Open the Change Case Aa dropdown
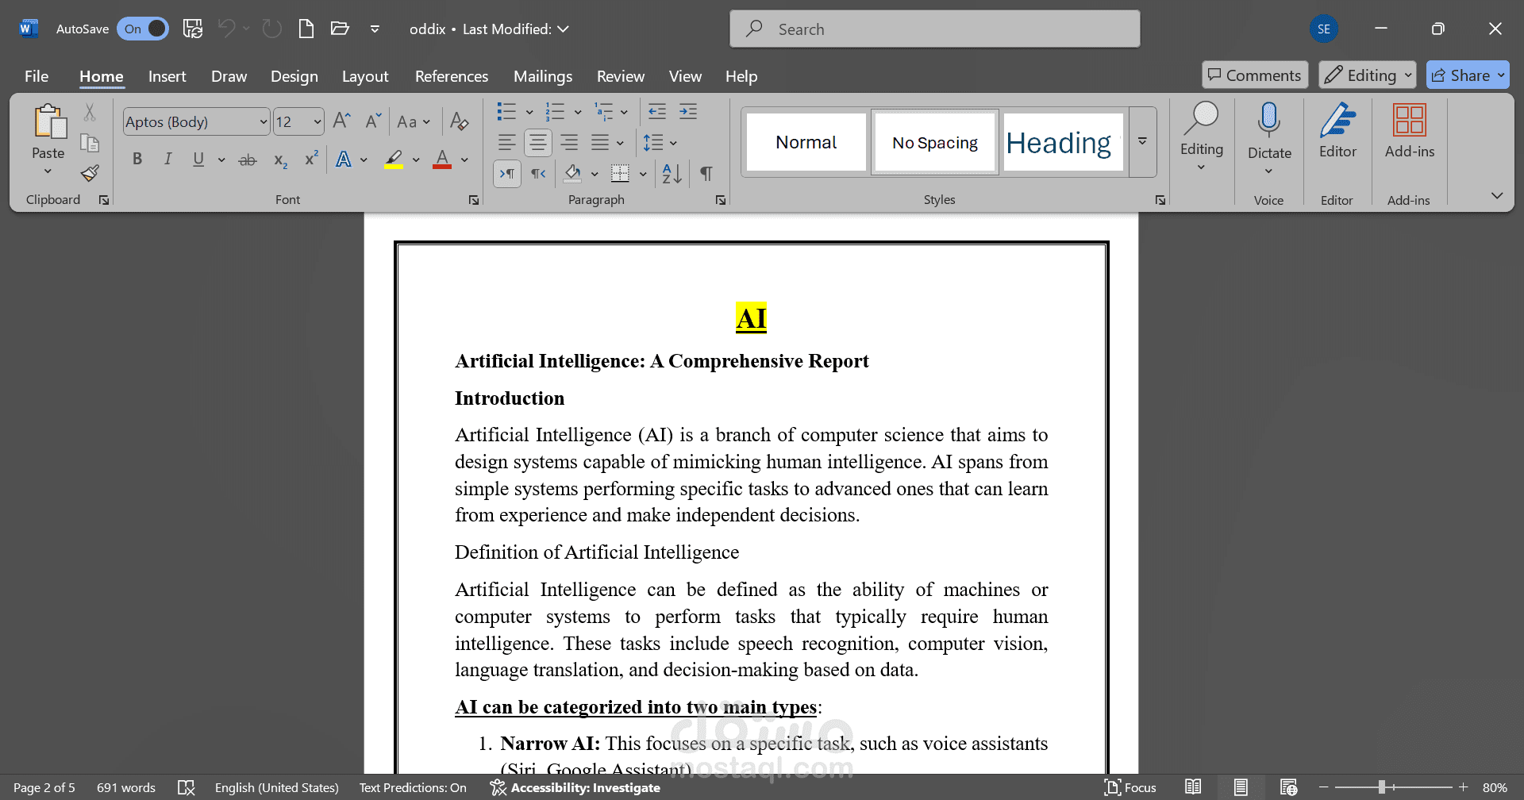The image size is (1524, 800). 413,121
